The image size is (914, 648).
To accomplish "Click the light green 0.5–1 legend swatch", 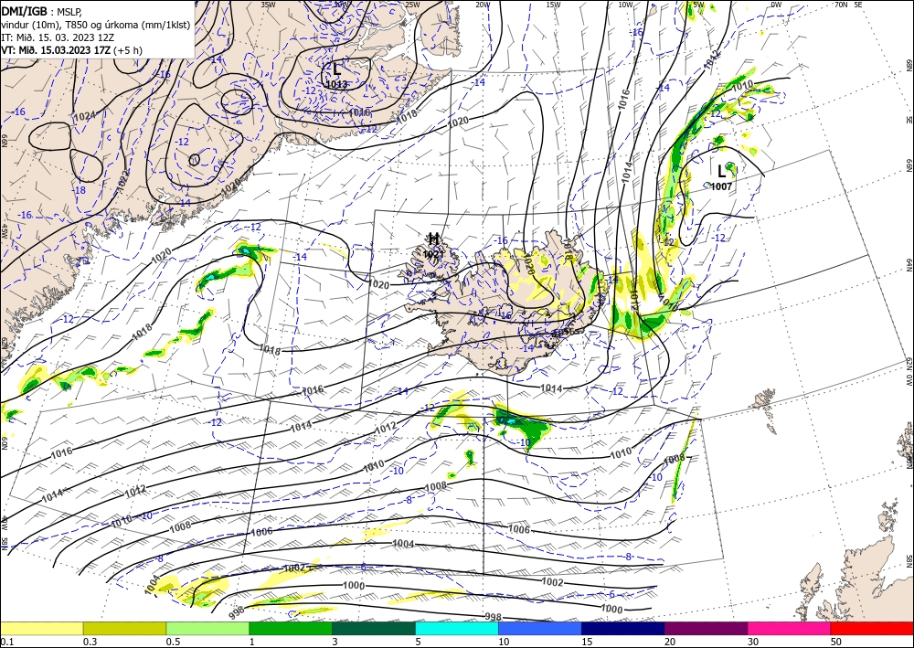I will [x=207, y=628].
